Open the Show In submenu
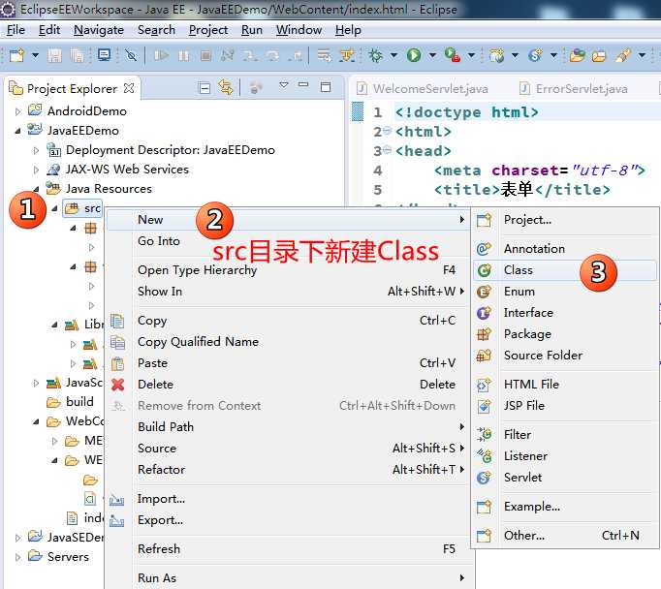 287,292
